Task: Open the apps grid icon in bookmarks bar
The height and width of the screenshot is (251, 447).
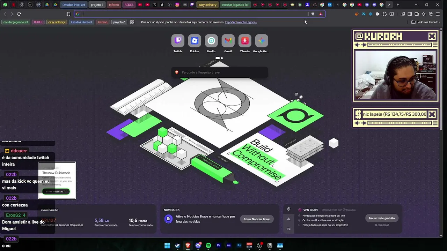Action: coord(132,22)
